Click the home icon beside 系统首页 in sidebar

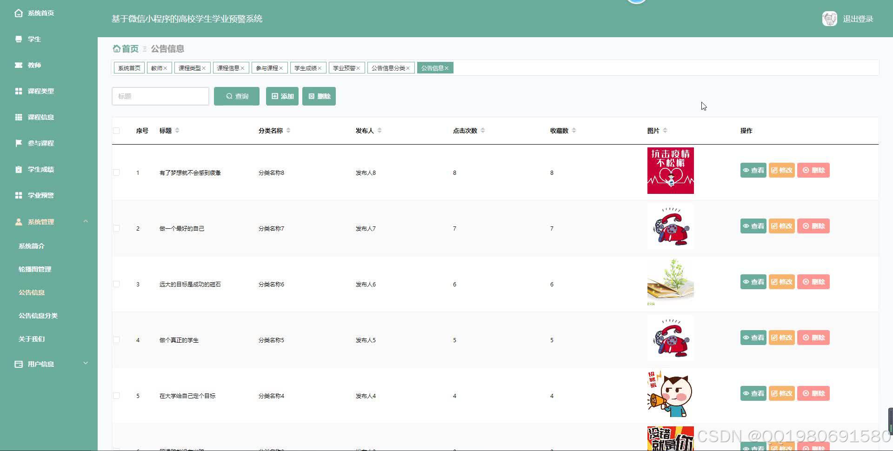tap(19, 13)
